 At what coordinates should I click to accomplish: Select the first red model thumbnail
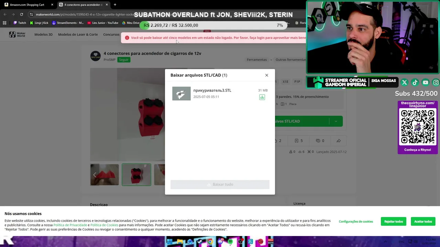105,175
